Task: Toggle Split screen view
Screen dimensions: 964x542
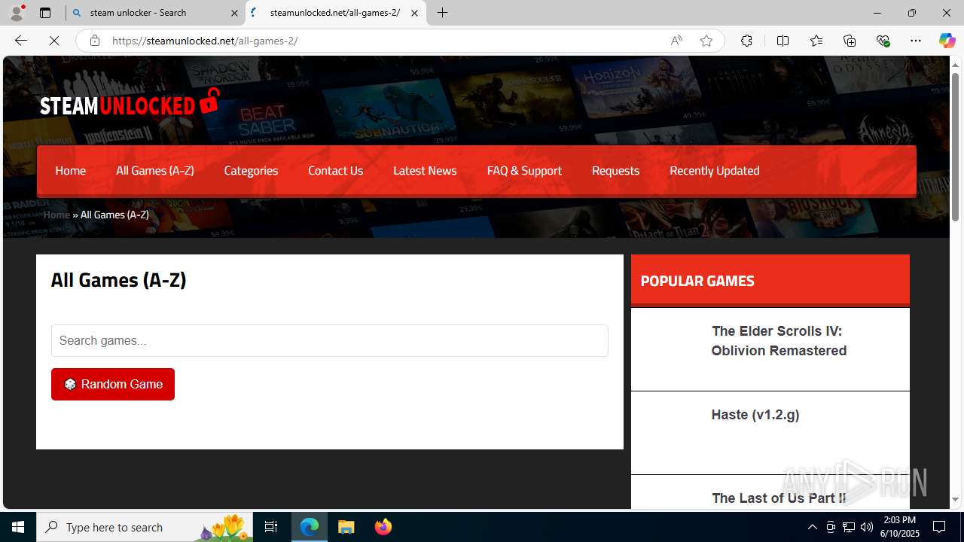Action: 782,41
